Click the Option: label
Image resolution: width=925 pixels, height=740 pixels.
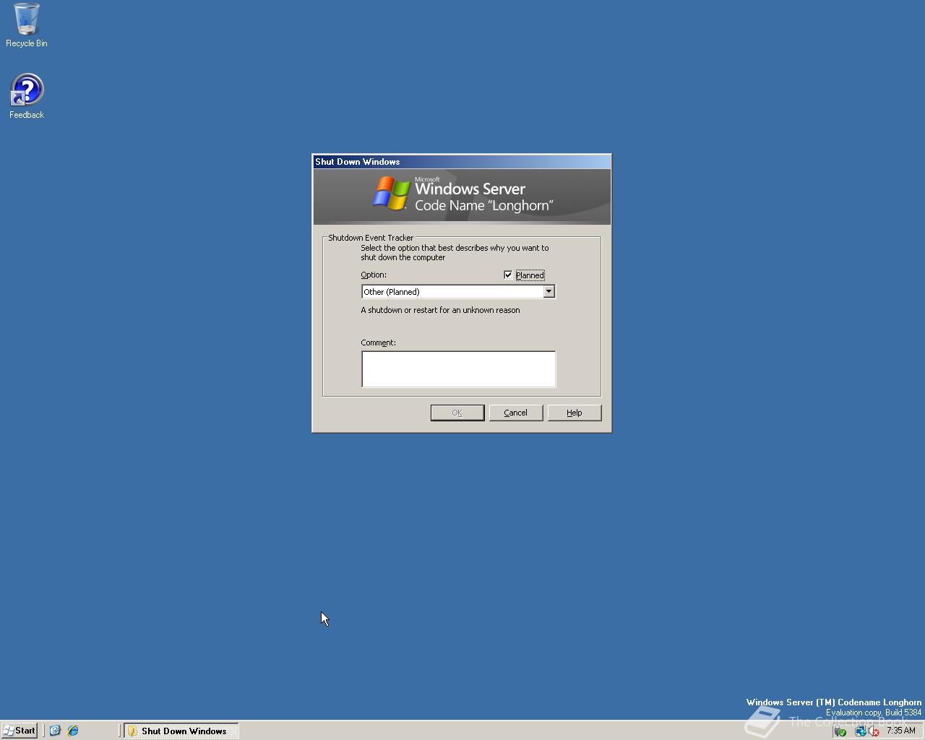[374, 275]
